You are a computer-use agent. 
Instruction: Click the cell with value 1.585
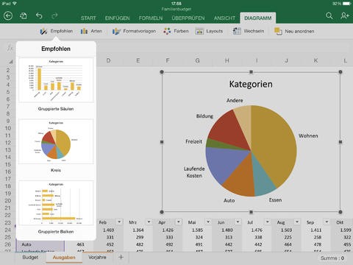(197, 230)
